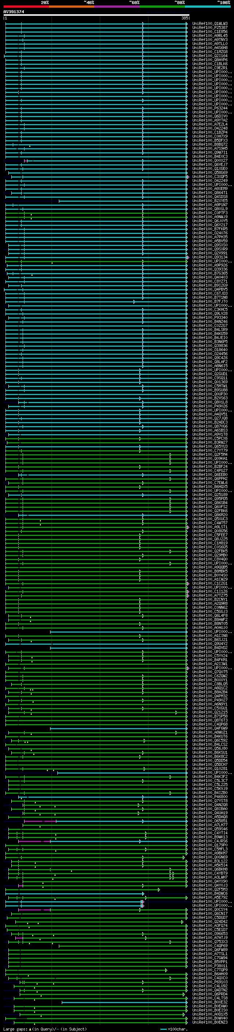Open the UniRef100_A4S6H8 entry
This screenshot has height=1032, width=234.
210,48
